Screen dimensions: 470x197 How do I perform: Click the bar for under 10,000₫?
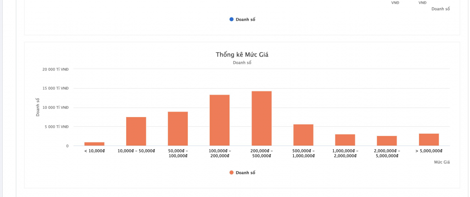point(94,144)
